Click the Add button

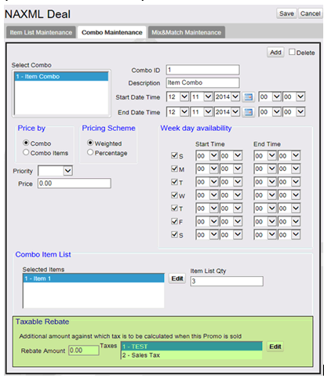(275, 53)
